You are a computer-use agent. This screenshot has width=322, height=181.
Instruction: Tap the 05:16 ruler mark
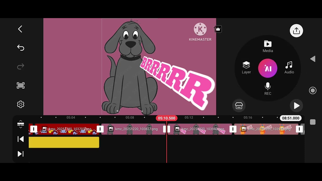(x=248, y=117)
